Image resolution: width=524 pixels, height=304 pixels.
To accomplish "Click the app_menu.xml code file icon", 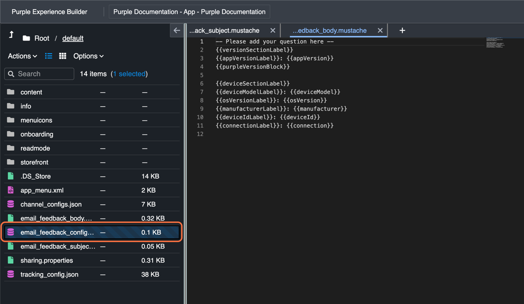I will pyautogui.click(x=11, y=190).
